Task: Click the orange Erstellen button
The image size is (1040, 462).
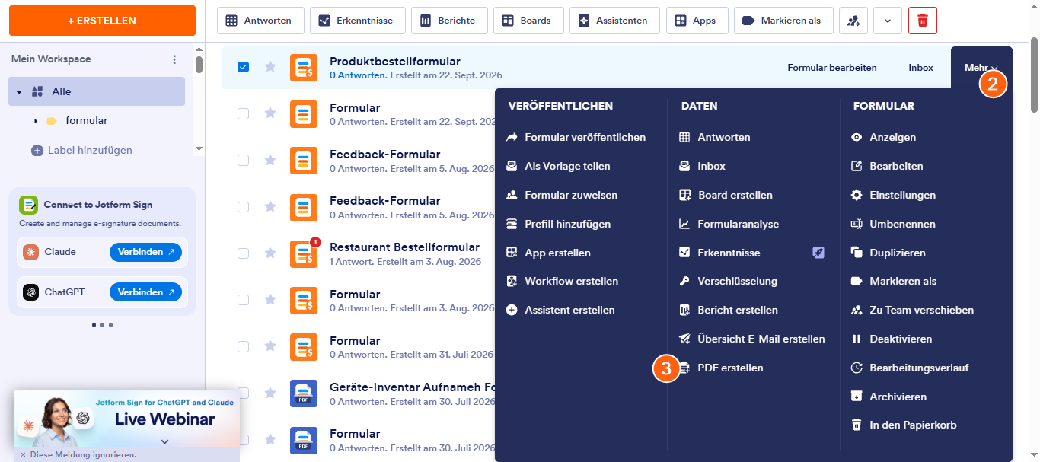Action: click(x=102, y=21)
